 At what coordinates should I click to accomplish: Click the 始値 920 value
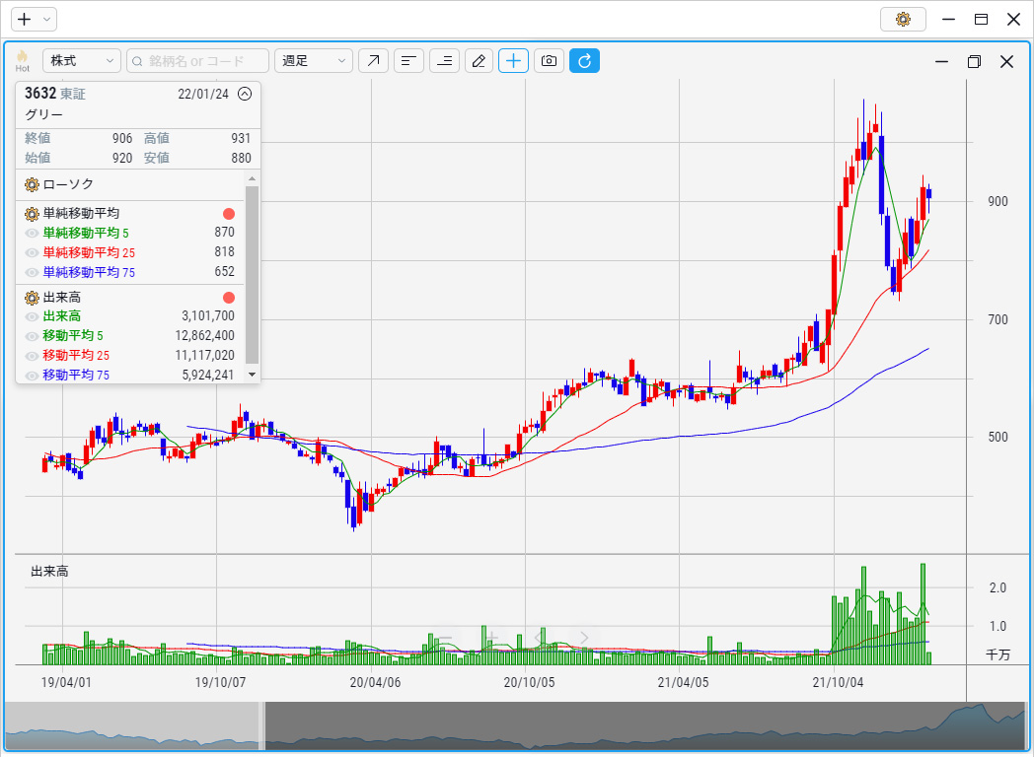click(122, 158)
